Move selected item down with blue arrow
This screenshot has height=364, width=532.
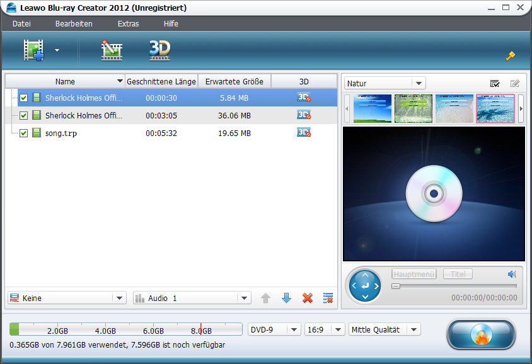click(286, 298)
